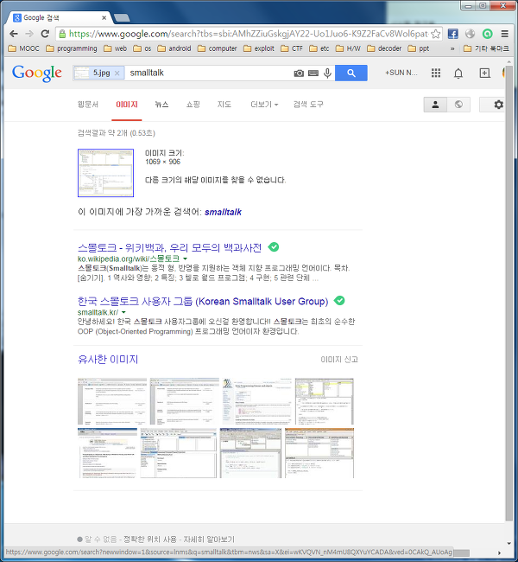Click the address bar URL

coord(249,34)
